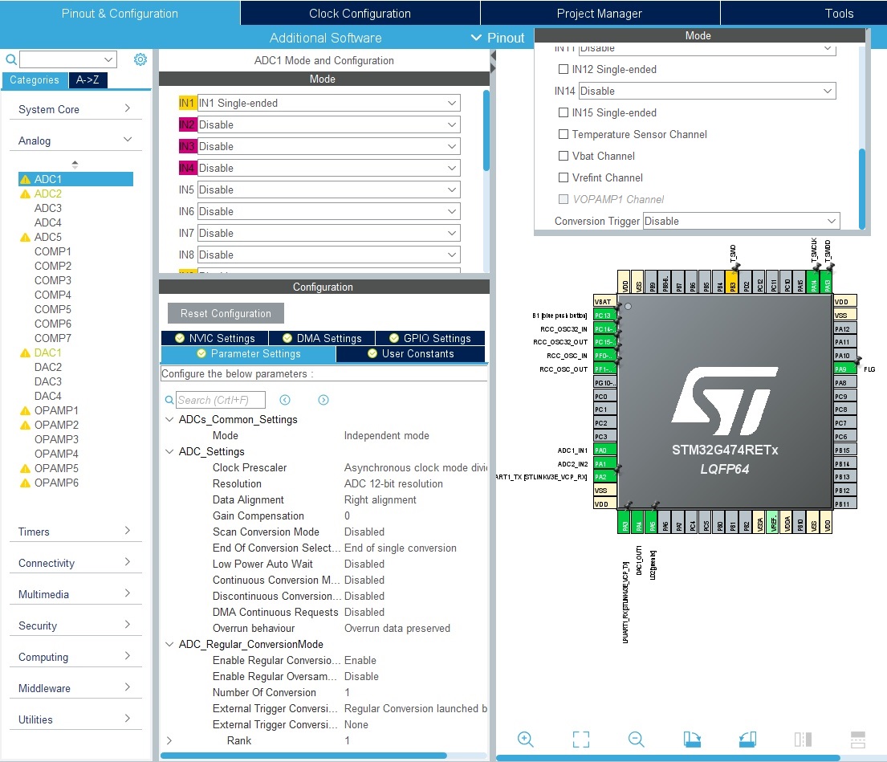
Task: Collapse the ADCs_Common_Settings group
Action: 169,419
